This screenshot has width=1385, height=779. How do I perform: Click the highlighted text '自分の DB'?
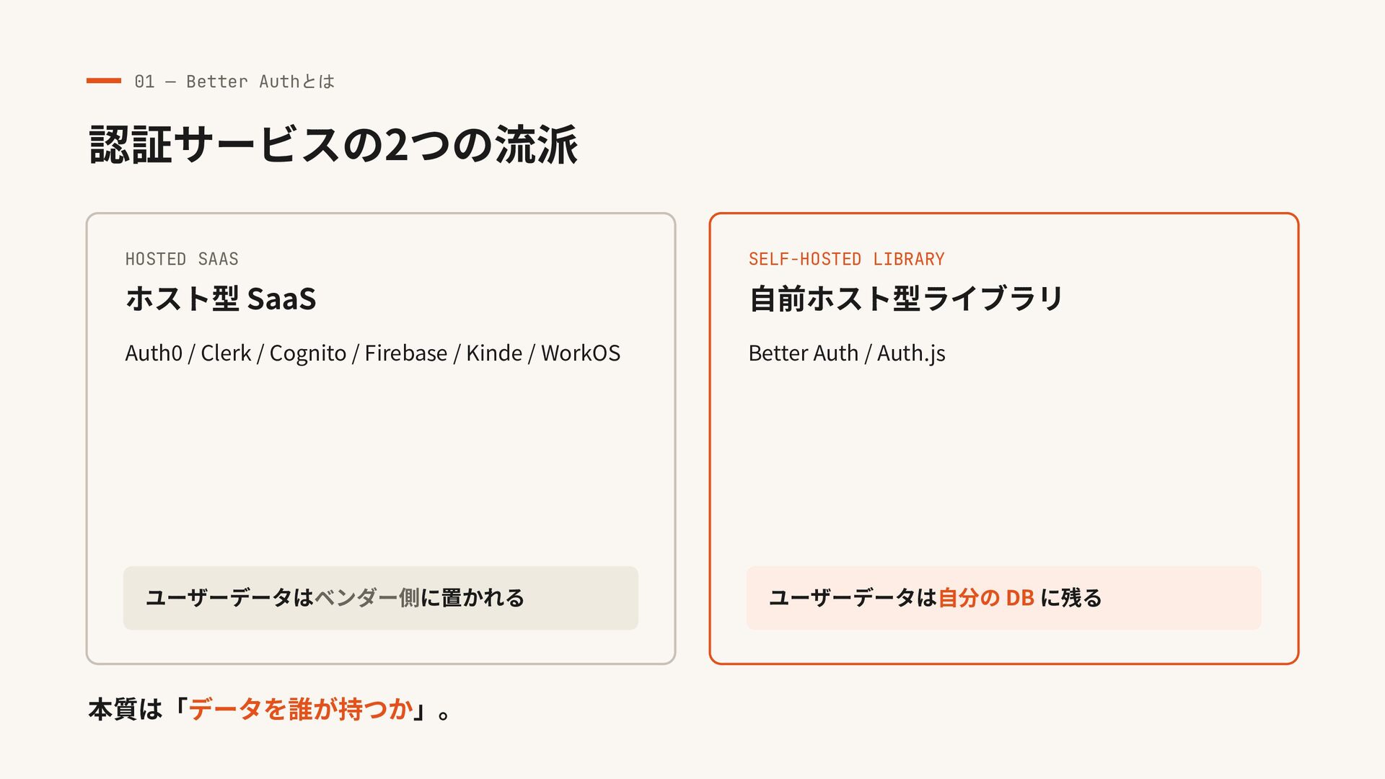coord(986,598)
